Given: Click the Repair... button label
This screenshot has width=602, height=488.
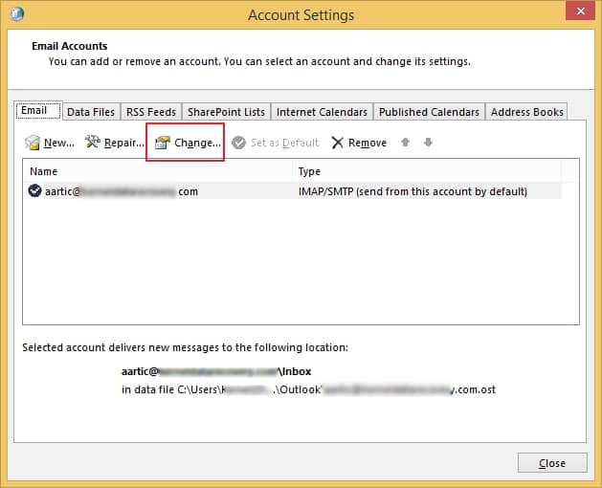Looking at the screenshot, I should (x=124, y=143).
